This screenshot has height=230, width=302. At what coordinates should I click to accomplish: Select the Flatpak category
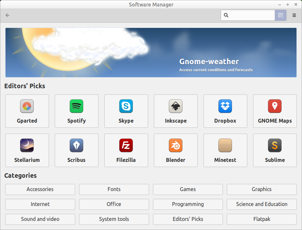261,219
